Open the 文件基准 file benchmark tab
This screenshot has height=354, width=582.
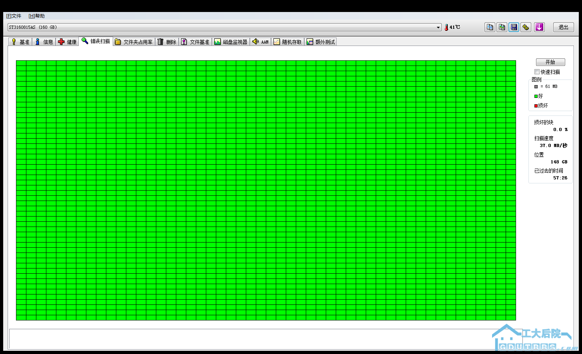click(195, 42)
